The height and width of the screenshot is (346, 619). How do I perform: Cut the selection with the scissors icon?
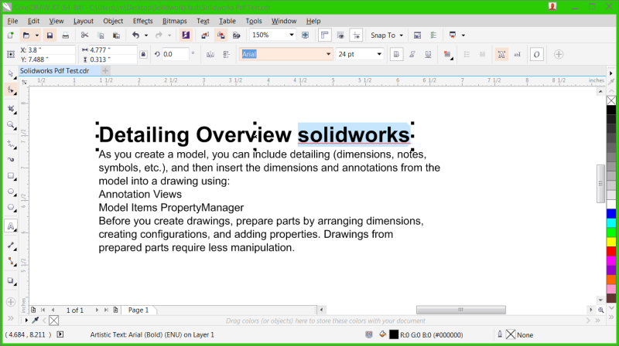coord(84,36)
